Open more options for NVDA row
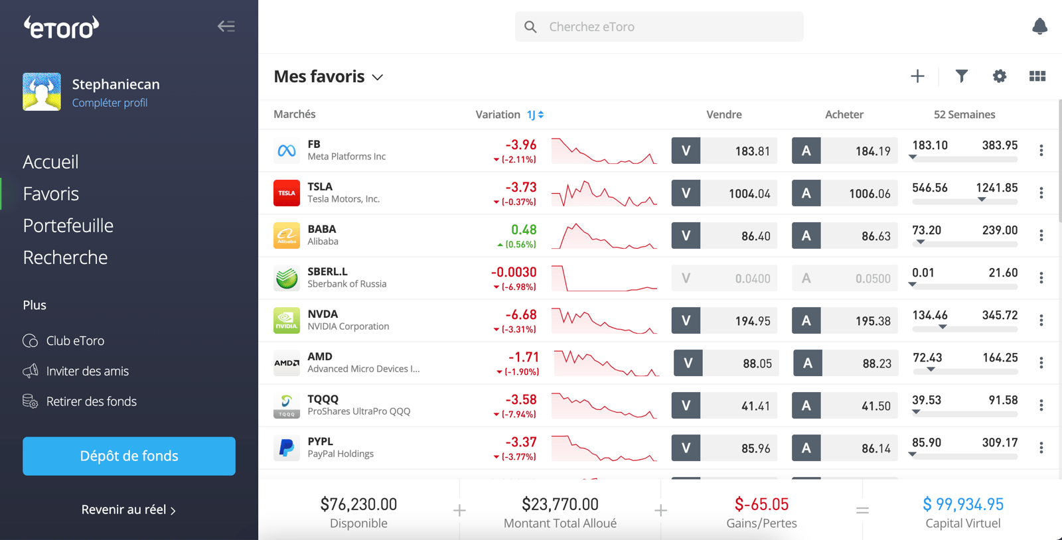Image resolution: width=1062 pixels, height=540 pixels. tap(1041, 320)
